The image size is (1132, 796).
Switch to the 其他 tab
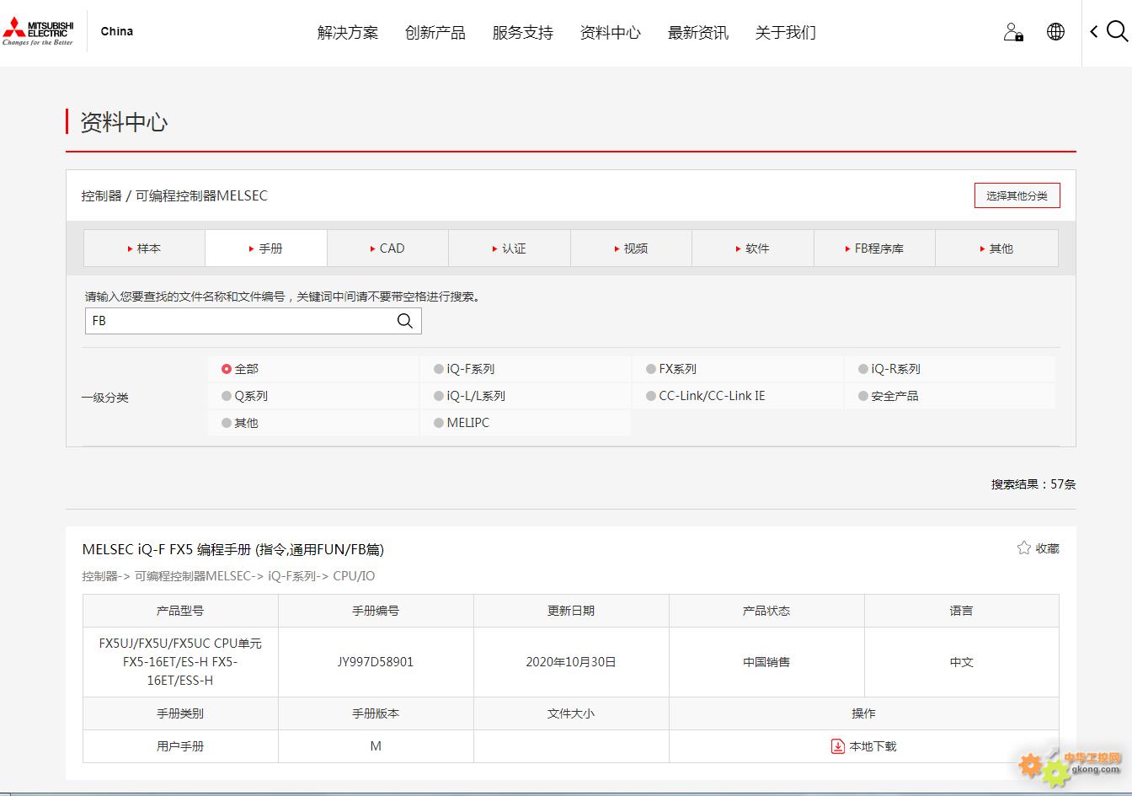pos(996,248)
